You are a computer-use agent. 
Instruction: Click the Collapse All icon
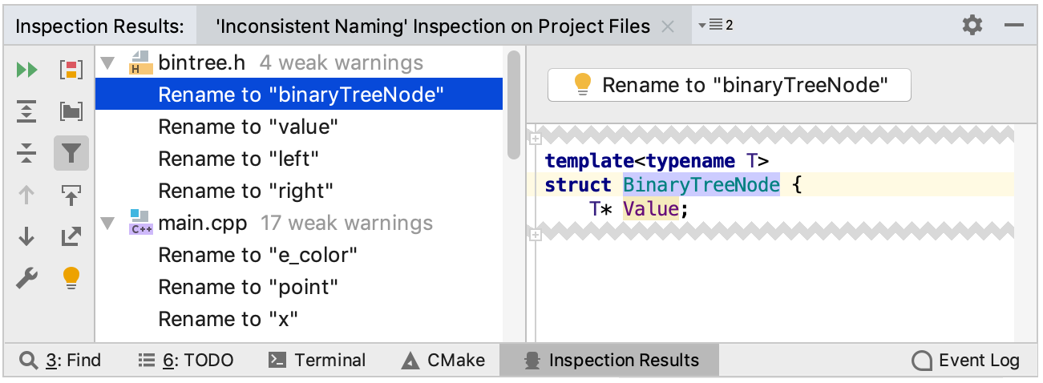pos(27,153)
